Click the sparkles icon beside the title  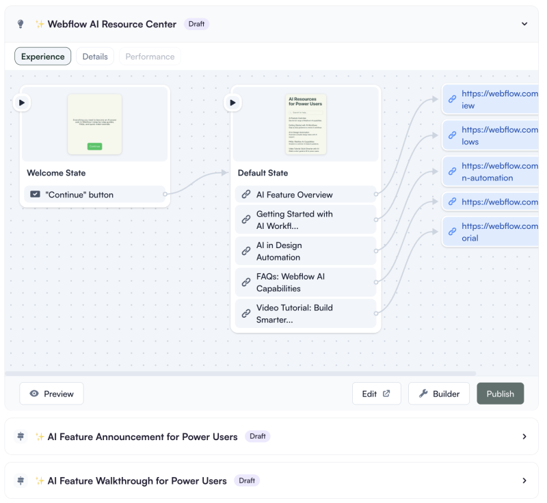40,23
